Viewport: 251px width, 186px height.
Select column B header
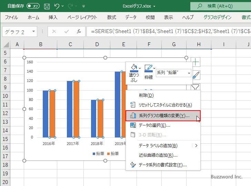tap(41, 44)
